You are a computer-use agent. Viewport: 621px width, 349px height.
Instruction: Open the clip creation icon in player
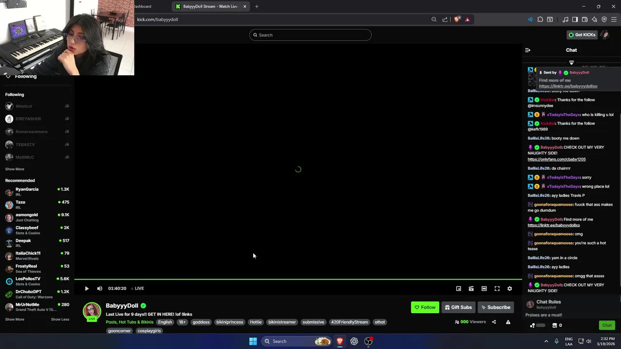click(x=471, y=288)
